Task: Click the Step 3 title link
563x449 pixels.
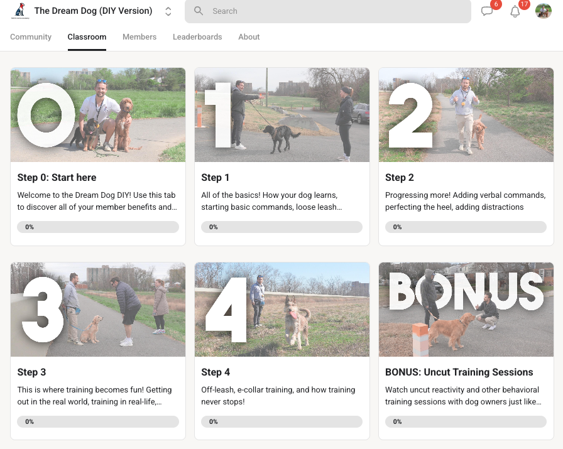Action: pyautogui.click(x=31, y=372)
